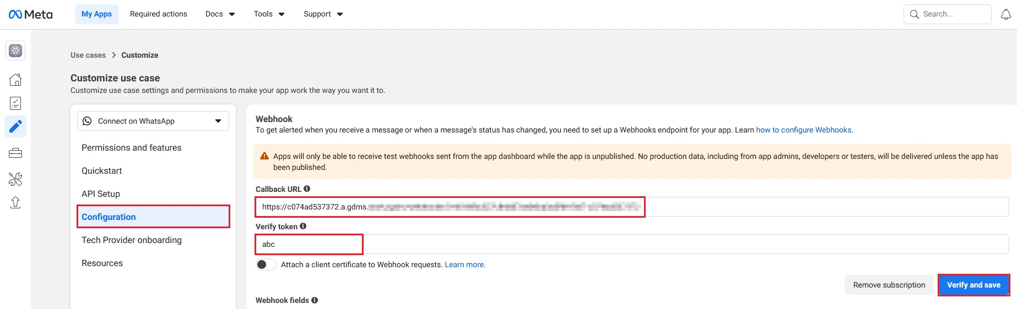Screen dimensions: 1017x309
Task: Click the search magnifier icon
Action: click(915, 14)
